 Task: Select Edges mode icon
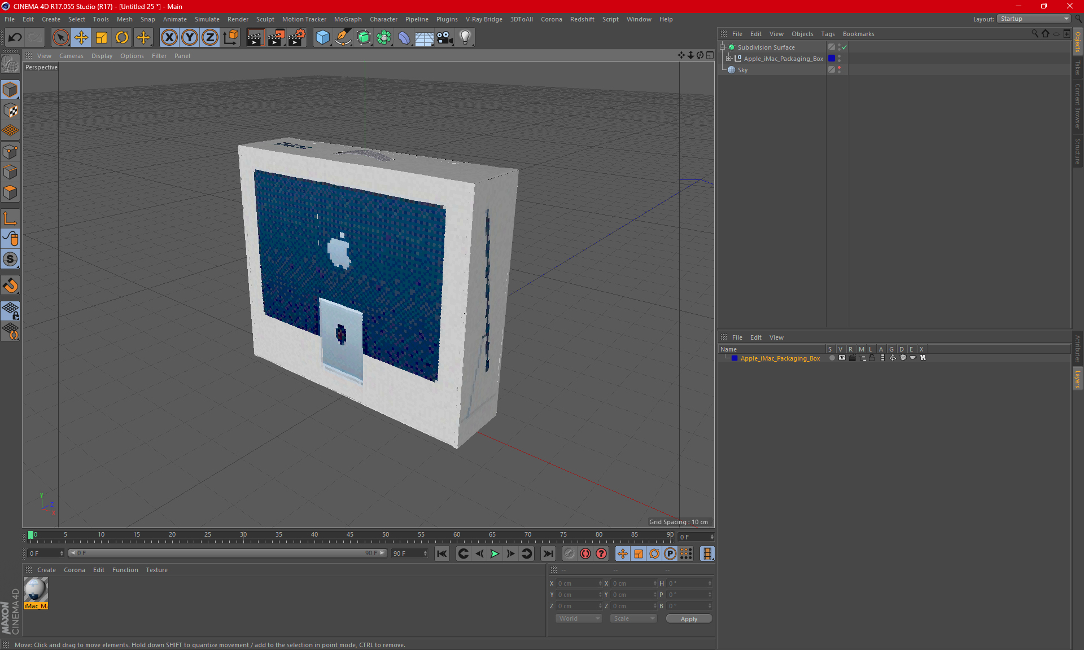[10, 172]
